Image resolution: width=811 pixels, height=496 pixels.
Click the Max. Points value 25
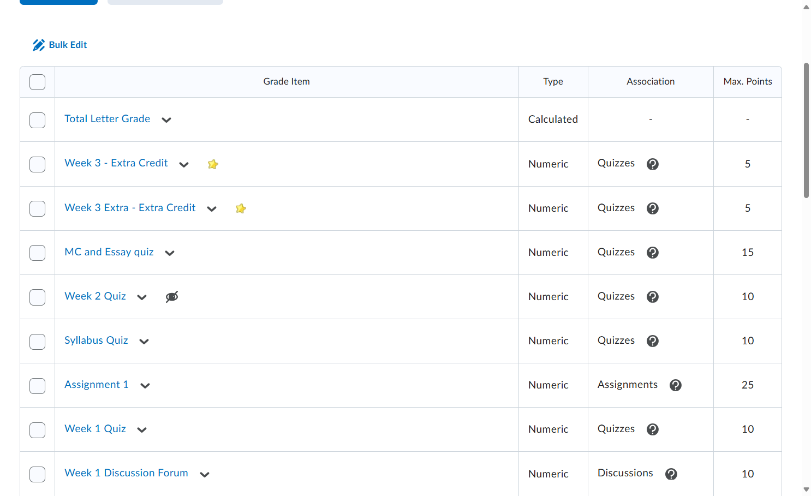748,385
